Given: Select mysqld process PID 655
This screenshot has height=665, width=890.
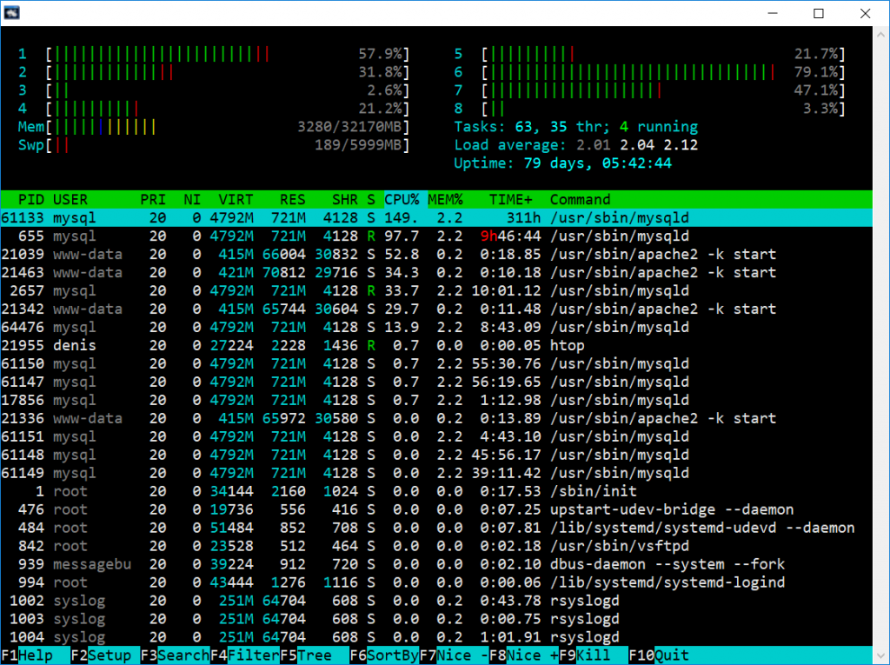Looking at the screenshot, I should [x=436, y=236].
